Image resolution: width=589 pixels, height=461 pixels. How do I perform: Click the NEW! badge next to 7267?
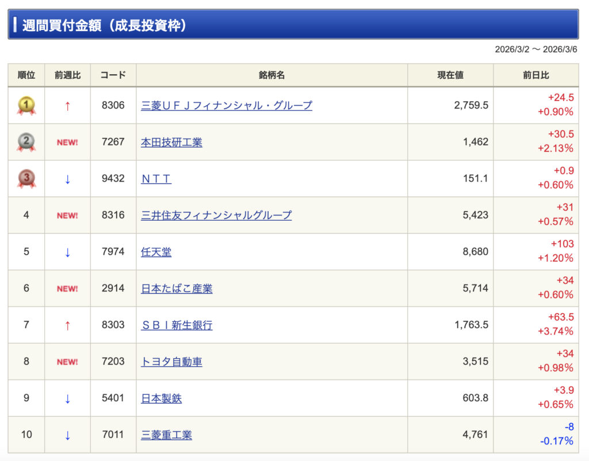coord(67,143)
